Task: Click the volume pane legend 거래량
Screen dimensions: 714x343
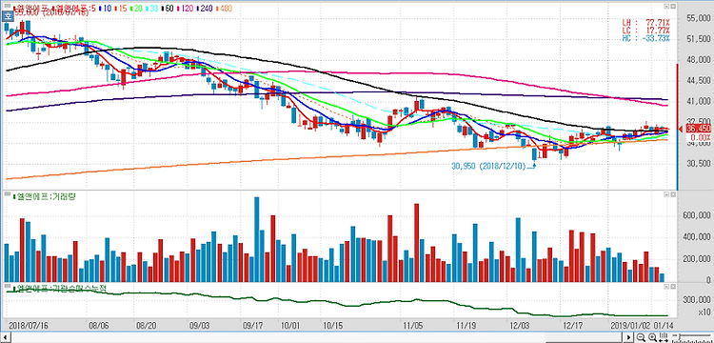Action: coord(46,196)
